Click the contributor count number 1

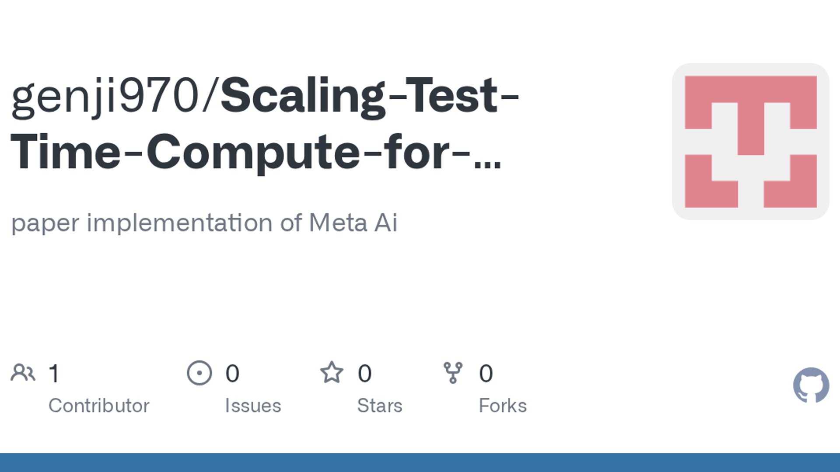(54, 373)
